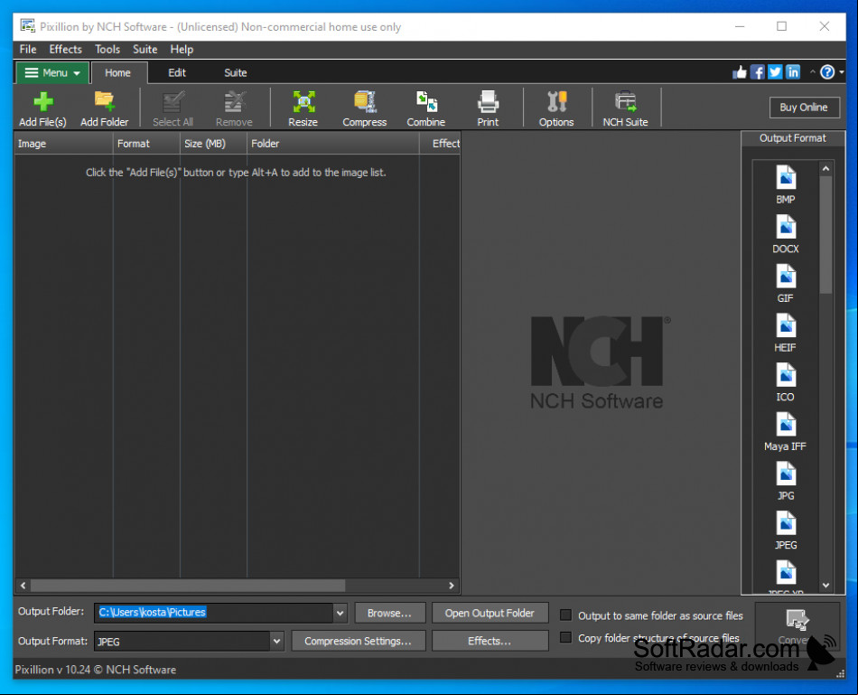Open the Effects menu
The width and height of the screenshot is (858, 695).
click(x=66, y=50)
